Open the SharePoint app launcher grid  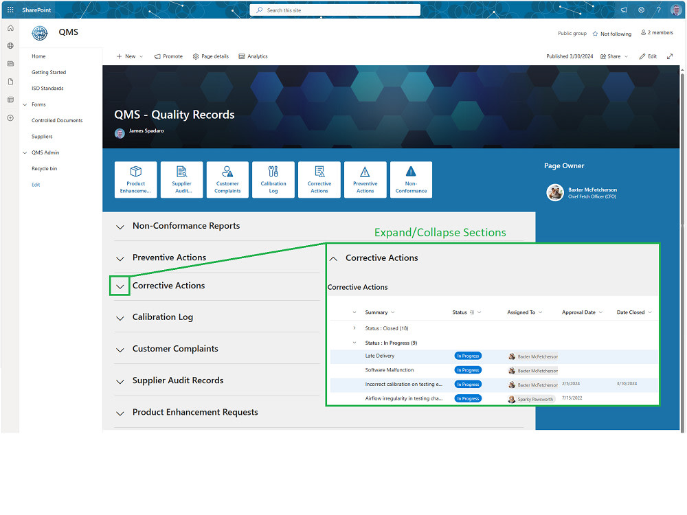pyautogui.click(x=9, y=9)
